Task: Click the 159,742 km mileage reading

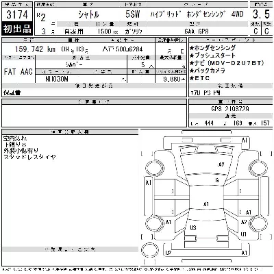Action: click(35, 49)
